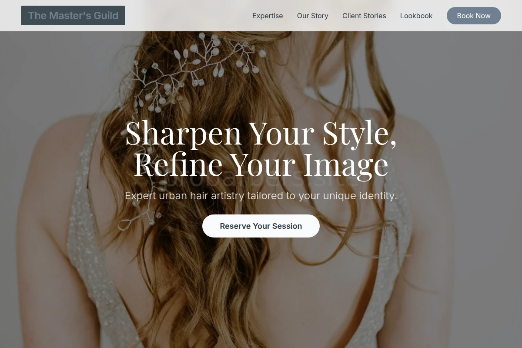Click the Book Now button
The height and width of the screenshot is (348, 522).
point(474,16)
